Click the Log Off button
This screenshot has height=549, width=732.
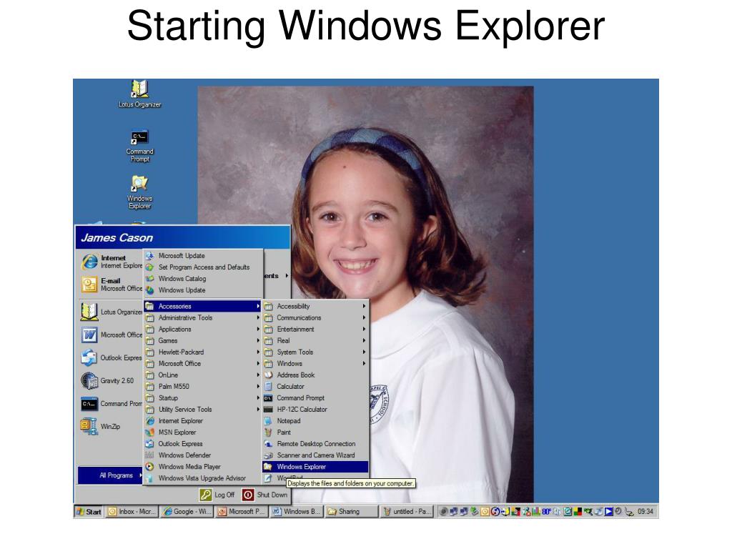pyautogui.click(x=217, y=495)
